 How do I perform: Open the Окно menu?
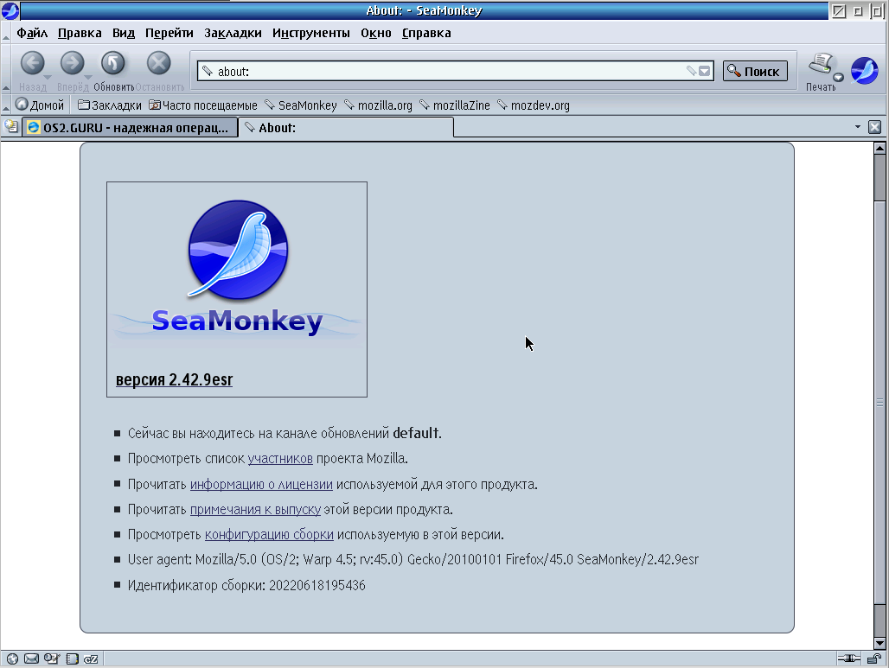coord(376,34)
